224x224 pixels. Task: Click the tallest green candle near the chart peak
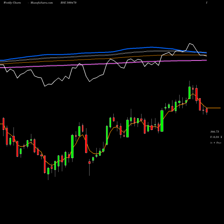(190, 93)
